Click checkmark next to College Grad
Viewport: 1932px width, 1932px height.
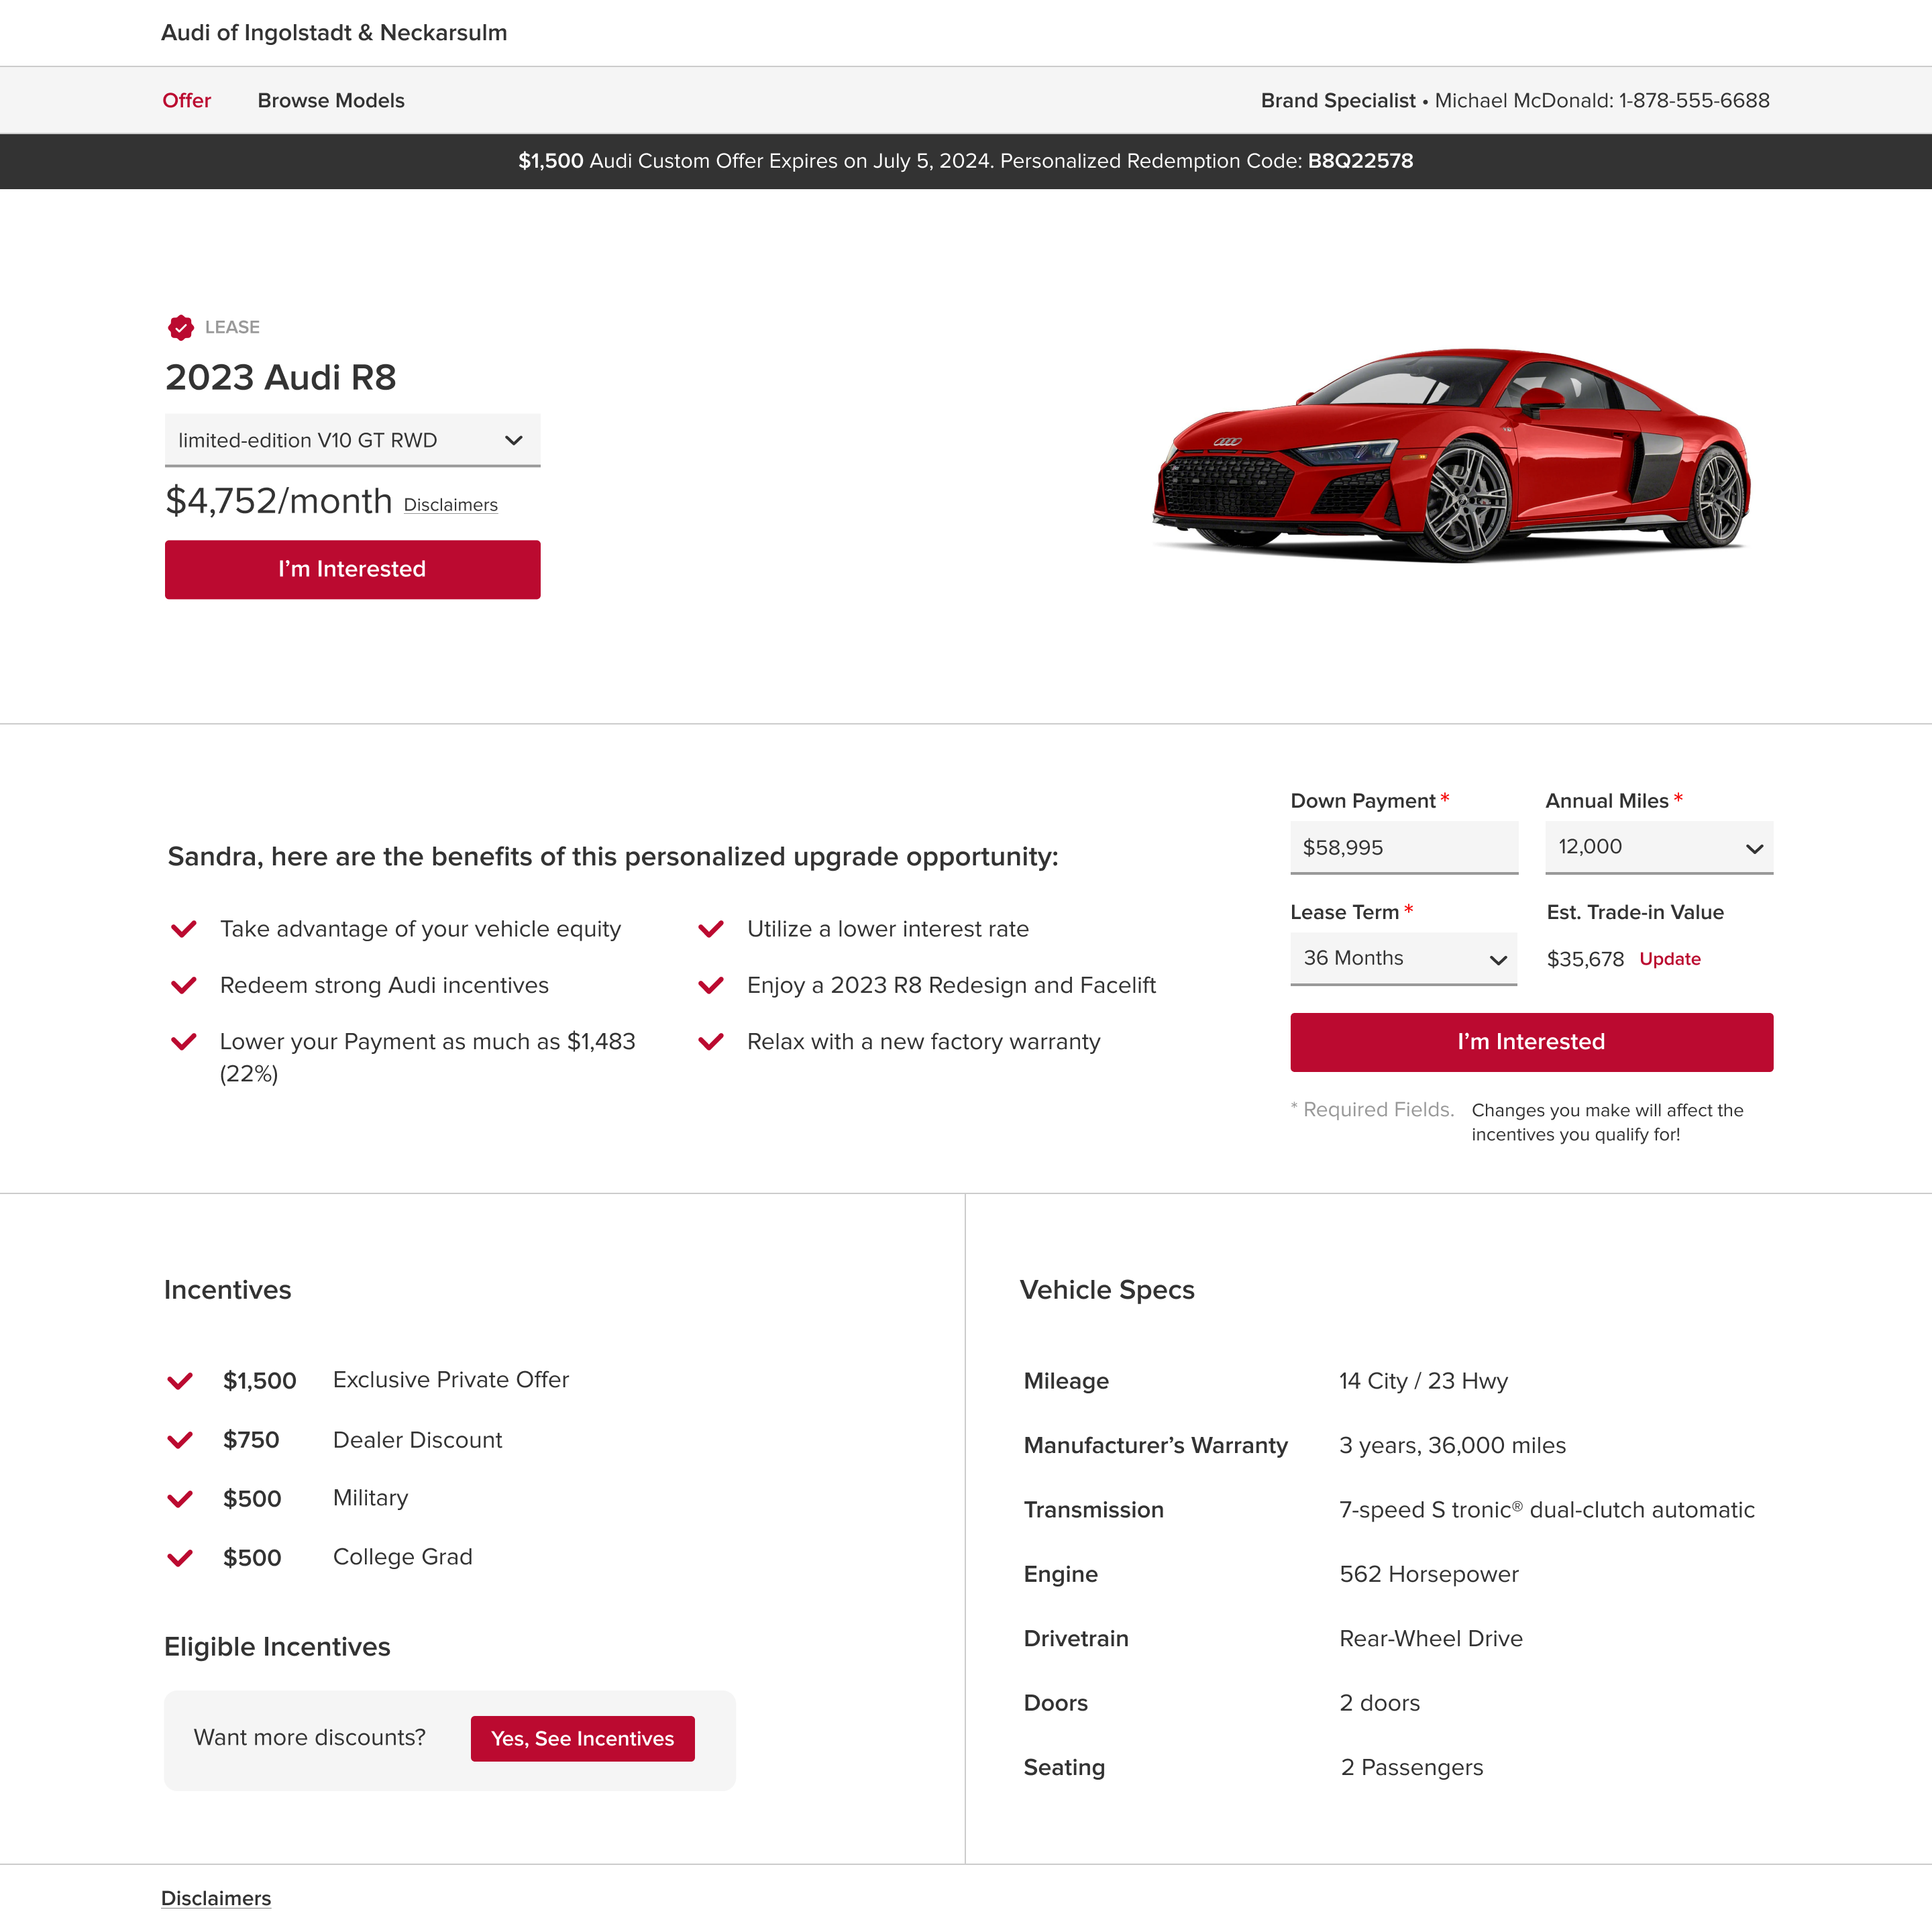(180, 1558)
